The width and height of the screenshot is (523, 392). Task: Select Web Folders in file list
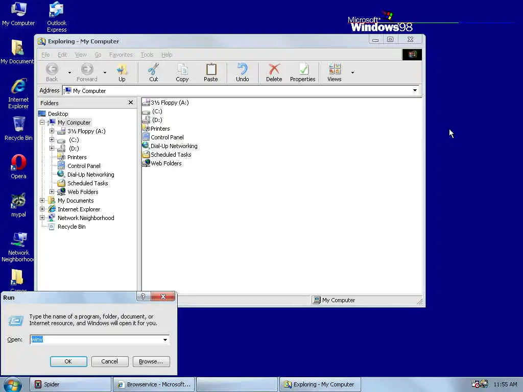(x=166, y=163)
